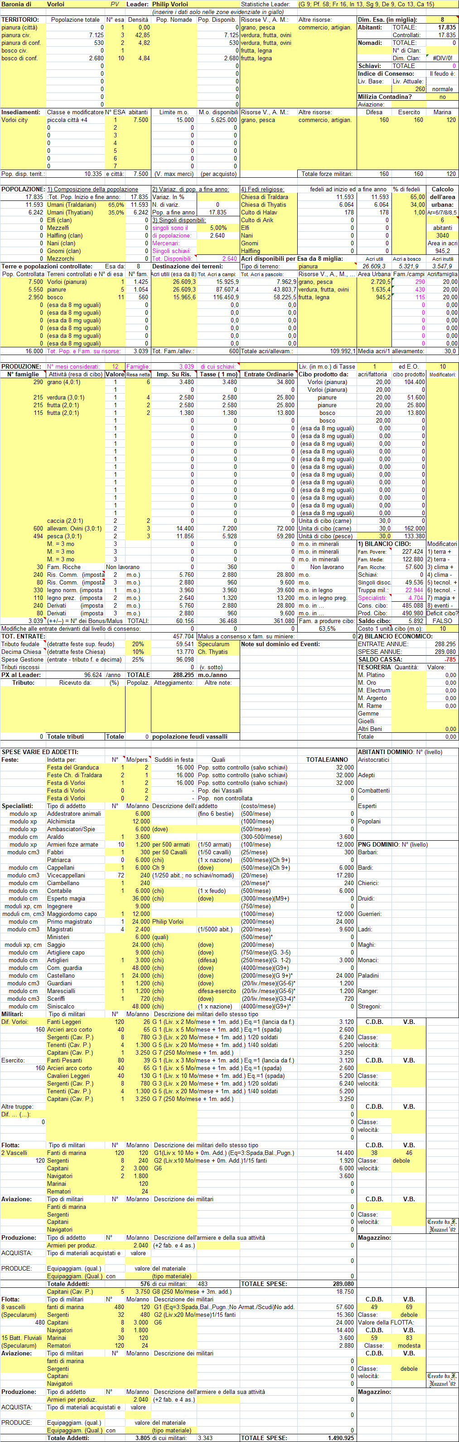Click the 'Indice di Consenso:' label
The image size is (459, 1442).
click(387, 73)
